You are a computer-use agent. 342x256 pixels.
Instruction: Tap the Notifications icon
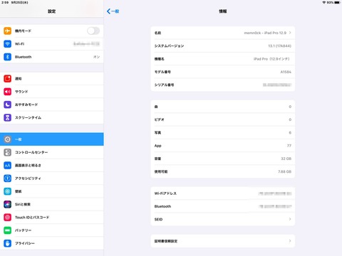pos(7,78)
